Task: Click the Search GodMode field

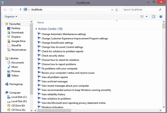Action: [x=142, y=10]
